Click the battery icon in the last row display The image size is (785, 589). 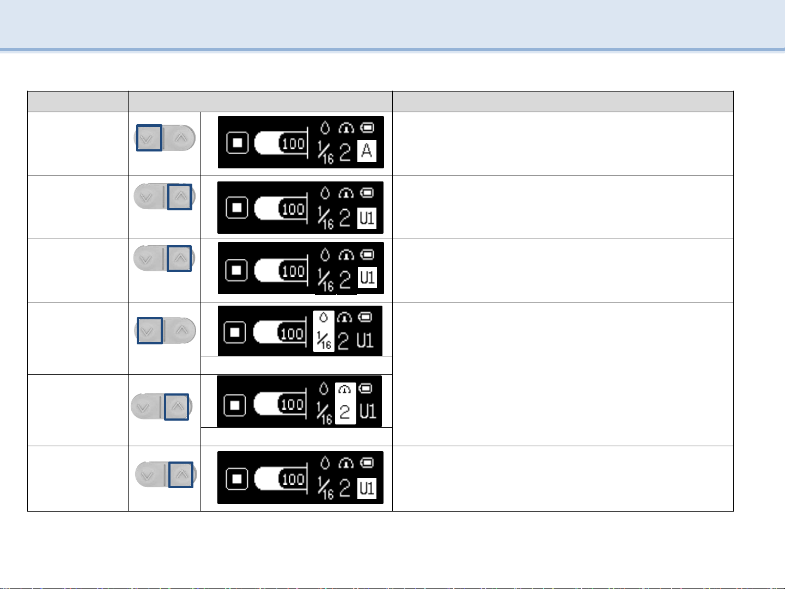click(x=368, y=463)
